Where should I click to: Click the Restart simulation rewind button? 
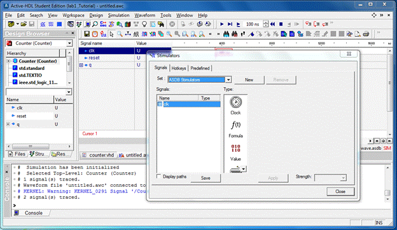[273, 24]
